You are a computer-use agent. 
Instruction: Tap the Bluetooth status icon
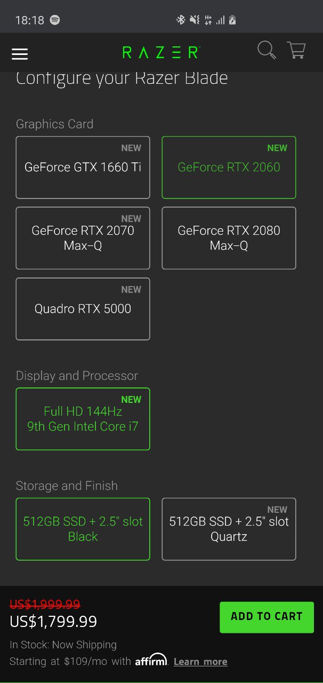coord(181,20)
